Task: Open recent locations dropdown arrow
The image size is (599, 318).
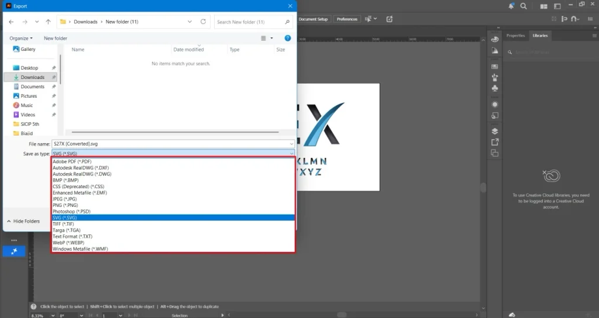Action: pyautogui.click(x=37, y=22)
